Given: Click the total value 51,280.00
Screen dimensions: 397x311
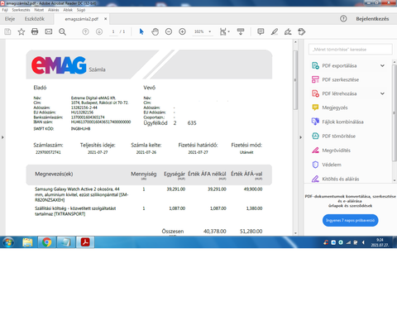Looking at the screenshot, I should click(x=251, y=231).
